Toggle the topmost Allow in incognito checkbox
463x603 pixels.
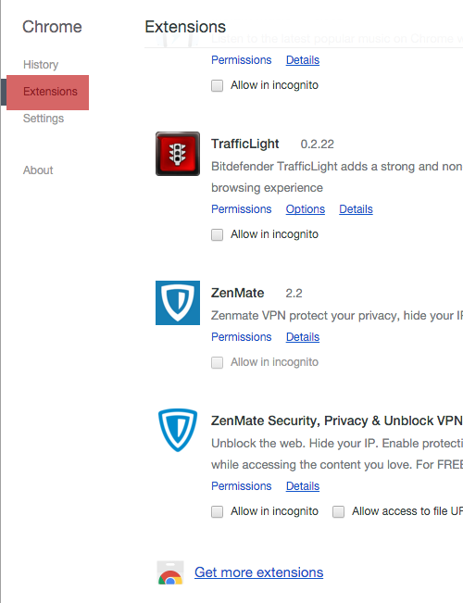(217, 85)
